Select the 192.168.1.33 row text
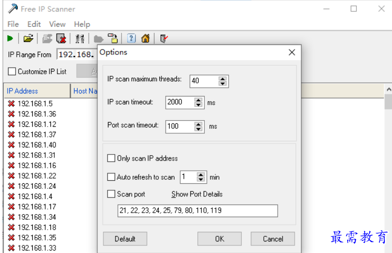392x253 pixels. (x=37, y=248)
